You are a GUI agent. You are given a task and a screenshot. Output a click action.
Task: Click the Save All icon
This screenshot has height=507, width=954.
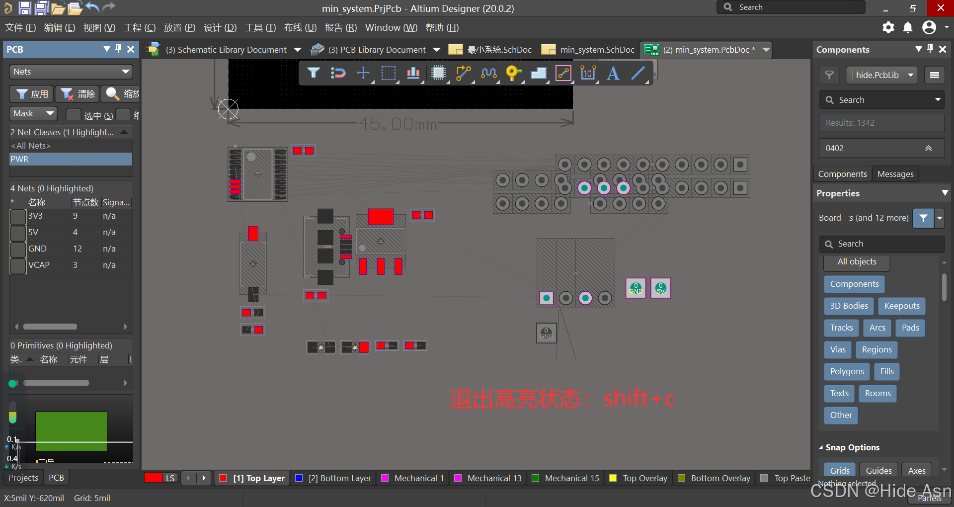click(42, 7)
